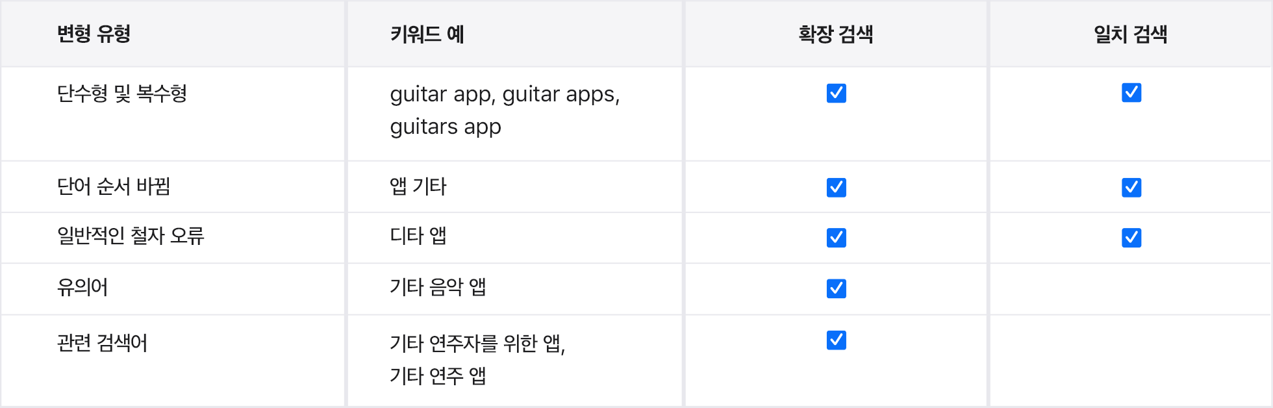Click the 관련 검색어 row label
The width and height of the screenshot is (1273, 408).
click(103, 343)
